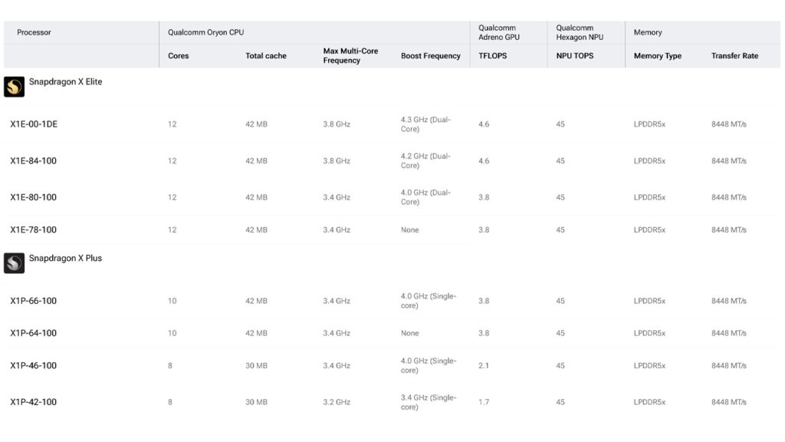The height and width of the screenshot is (442, 785).
Task: Click the TFLOPS column header
Action: click(x=493, y=55)
